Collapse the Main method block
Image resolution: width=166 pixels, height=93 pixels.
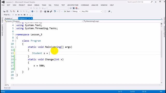[x=16, y=47]
